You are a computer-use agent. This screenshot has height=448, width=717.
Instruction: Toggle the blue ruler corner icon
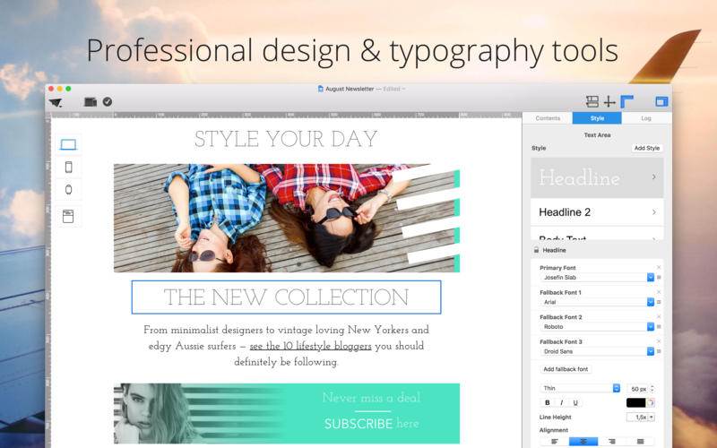pyautogui.click(x=626, y=101)
